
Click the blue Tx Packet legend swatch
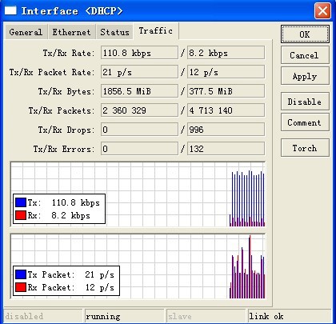(21, 274)
